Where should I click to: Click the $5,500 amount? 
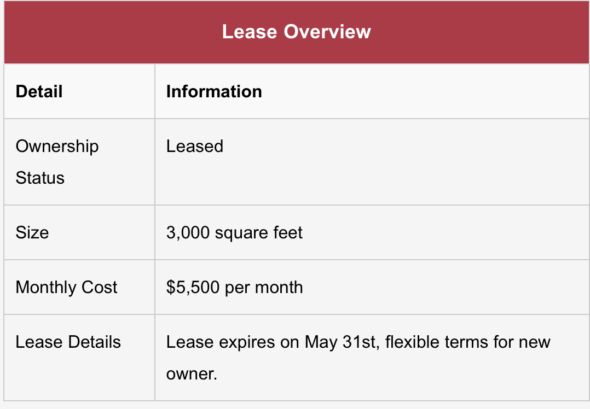(x=192, y=288)
